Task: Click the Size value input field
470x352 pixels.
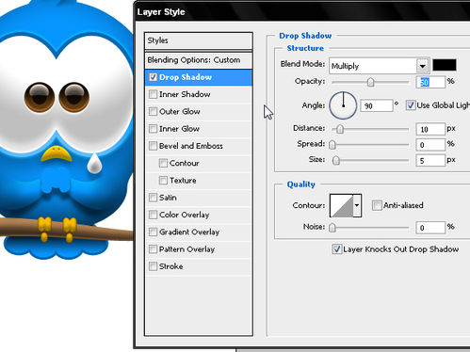Action: point(430,161)
